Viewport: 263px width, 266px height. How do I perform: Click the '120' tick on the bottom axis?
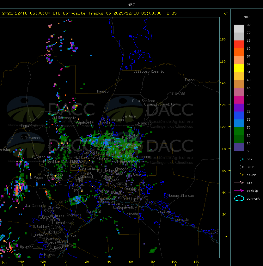pos(196,262)
